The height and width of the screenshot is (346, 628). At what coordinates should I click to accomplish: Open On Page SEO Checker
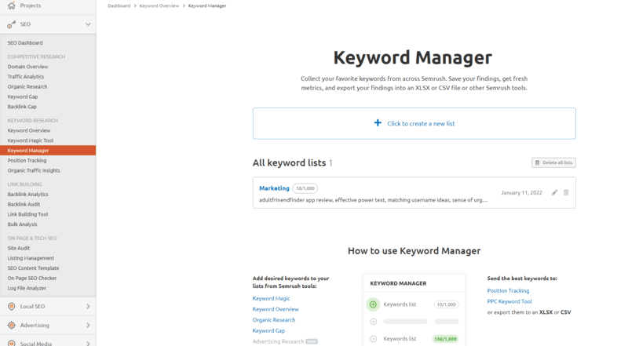pos(32,279)
